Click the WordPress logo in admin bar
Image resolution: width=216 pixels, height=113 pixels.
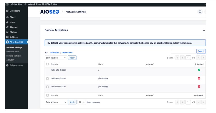[x=7, y=4]
